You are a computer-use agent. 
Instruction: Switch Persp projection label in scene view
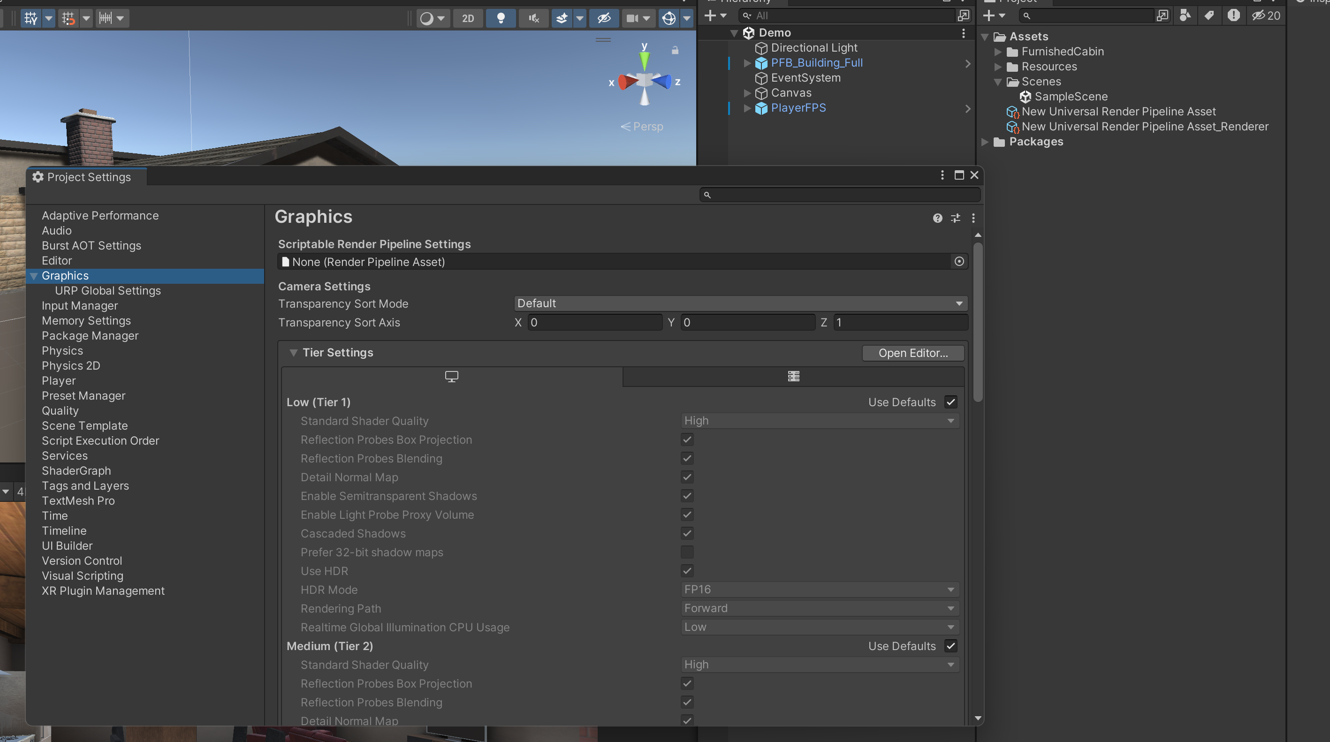click(x=642, y=127)
